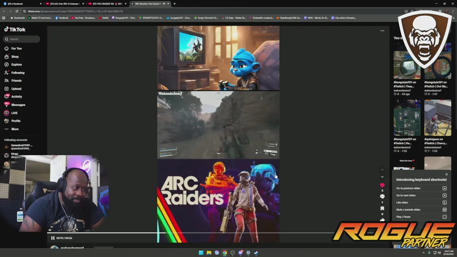Share the video with arrow icon
Screen dimensions: 457x257
(x=382, y=220)
